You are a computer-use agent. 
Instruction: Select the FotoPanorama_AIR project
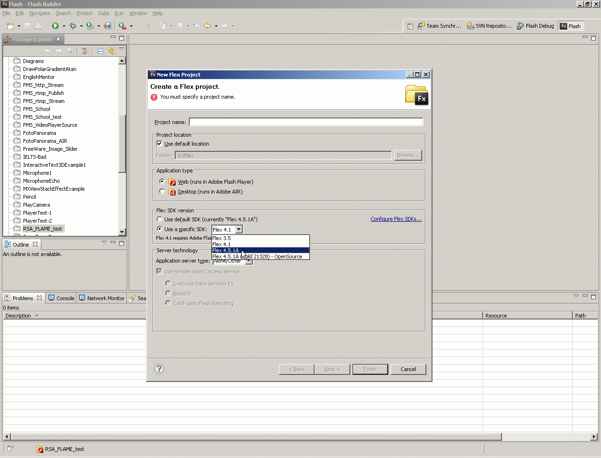point(45,141)
